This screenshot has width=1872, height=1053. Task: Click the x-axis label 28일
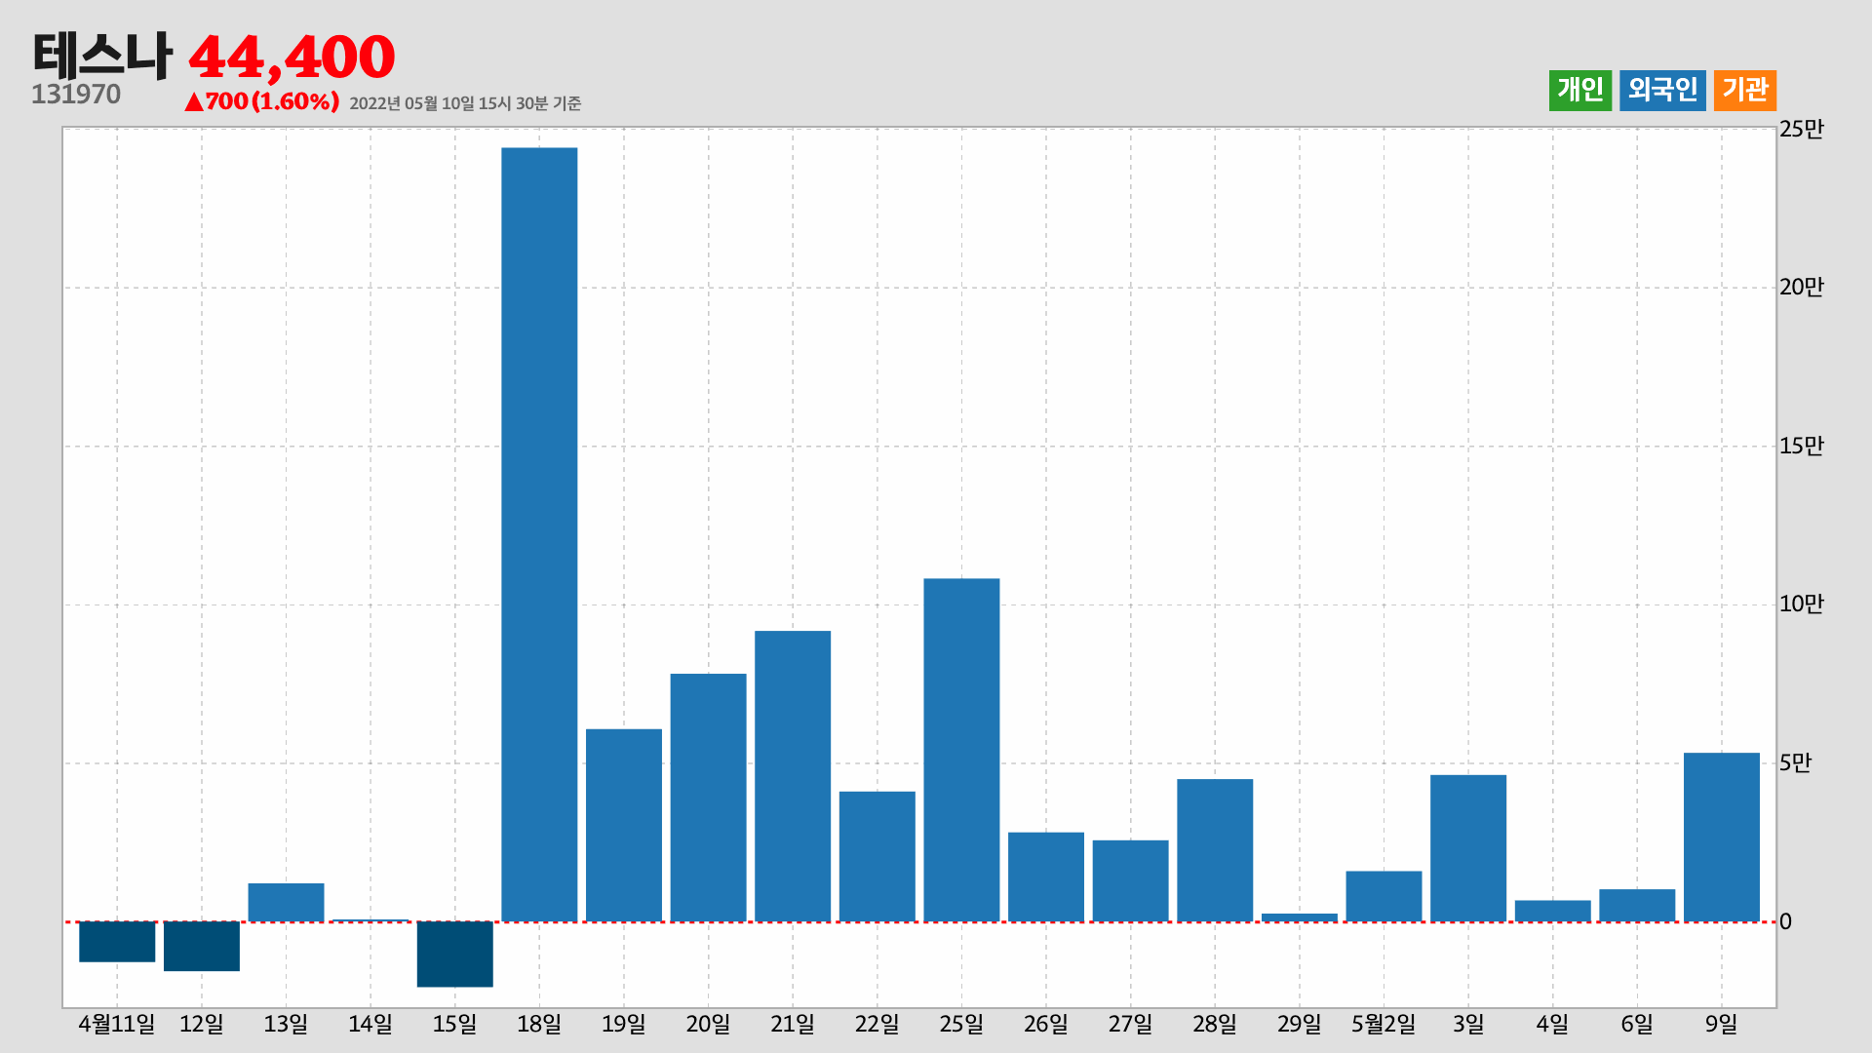(x=1215, y=1024)
